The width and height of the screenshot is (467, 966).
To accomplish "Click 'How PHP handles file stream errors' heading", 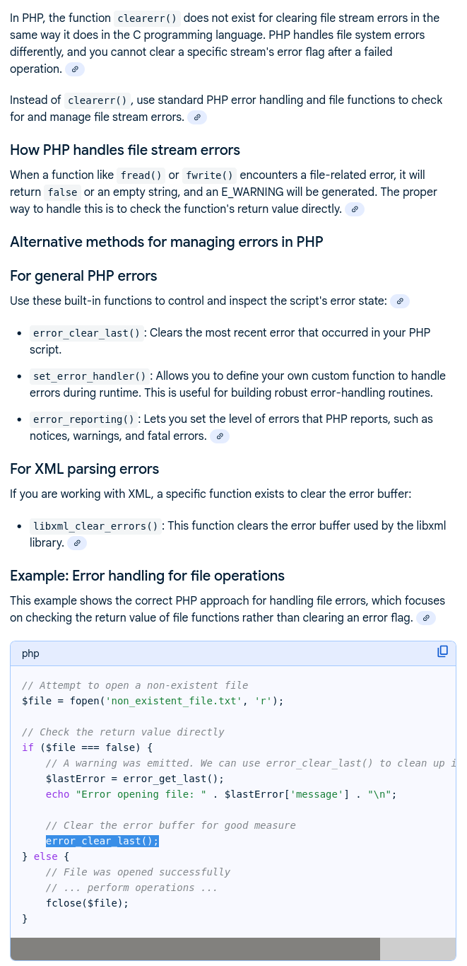I will (x=125, y=150).
